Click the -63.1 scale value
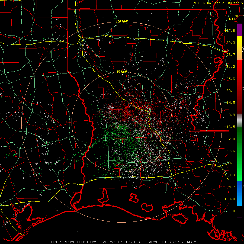Image resolution: width=244 pixels, height=244 pixels. (x=230, y=163)
